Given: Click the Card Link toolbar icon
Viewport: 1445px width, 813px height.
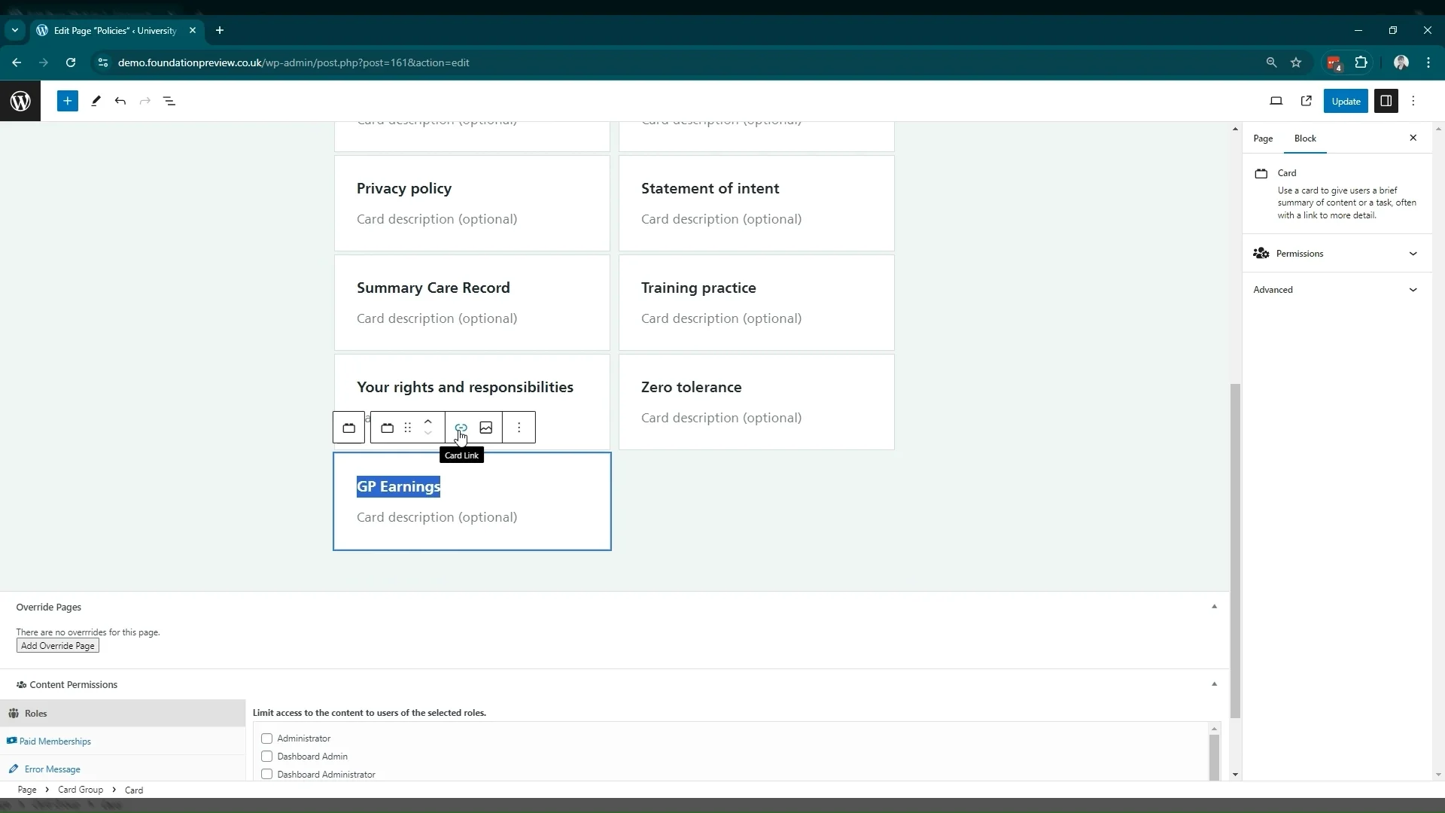Looking at the screenshot, I should pos(461,428).
